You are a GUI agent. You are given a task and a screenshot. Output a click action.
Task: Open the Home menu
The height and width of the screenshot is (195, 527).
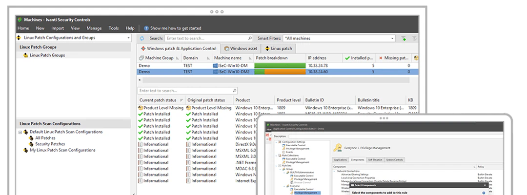(x=23, y=28)
